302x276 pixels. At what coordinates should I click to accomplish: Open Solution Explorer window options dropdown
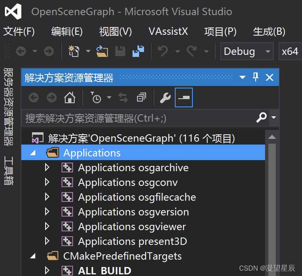[x=242, y=77]
